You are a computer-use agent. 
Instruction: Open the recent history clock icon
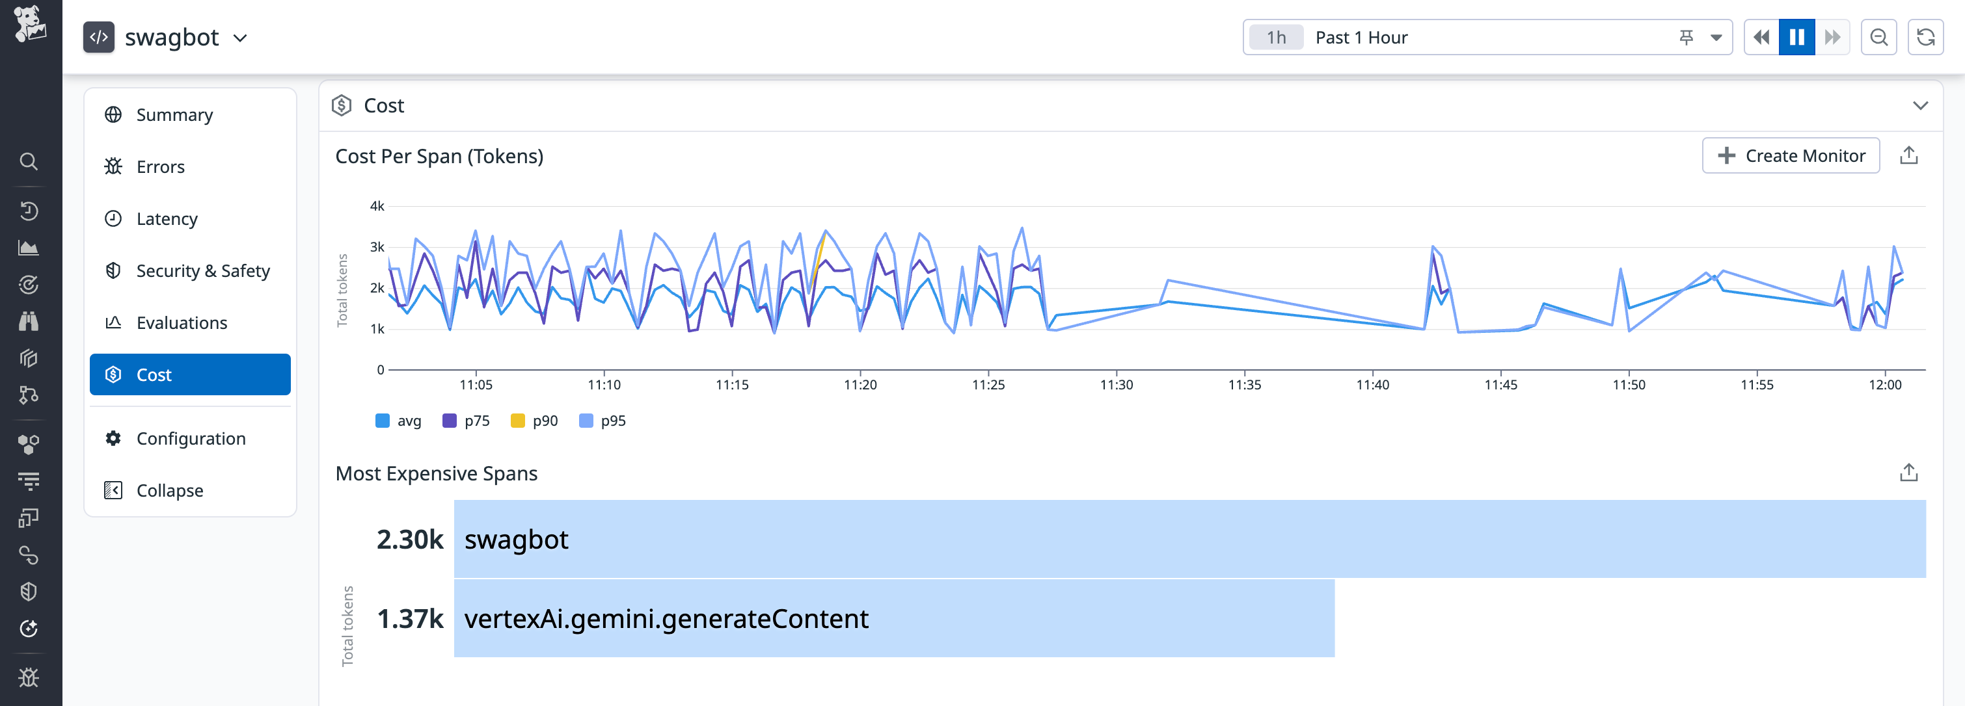tap(29, 211)
